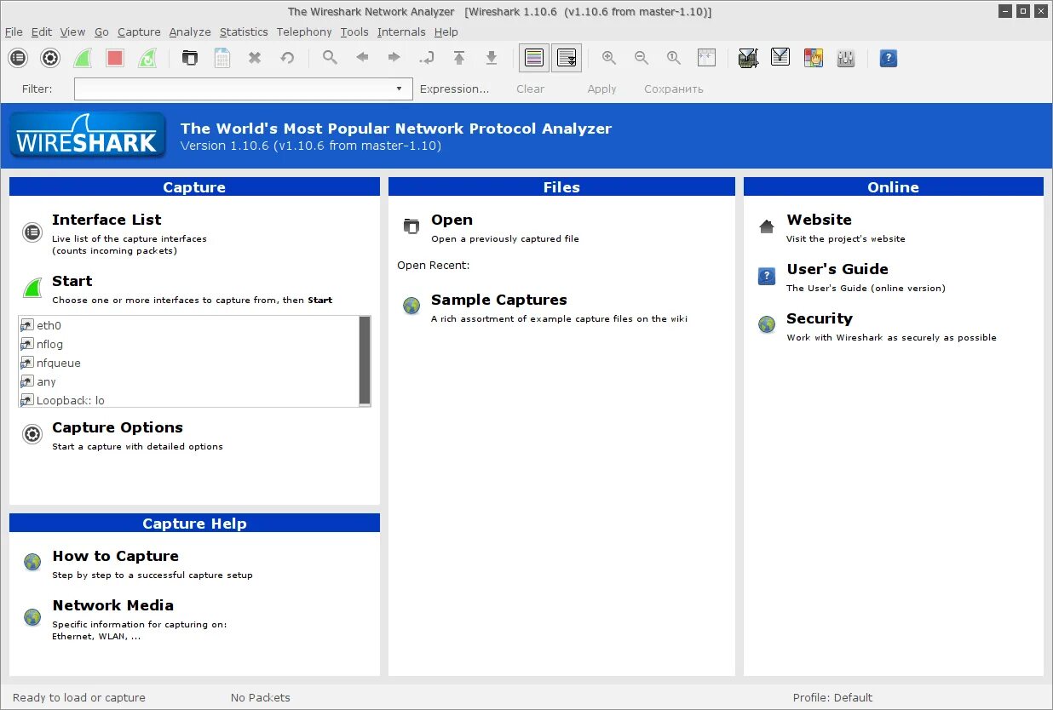
Task: Click Open in the Files panel
Action: [x=452, y=220]
